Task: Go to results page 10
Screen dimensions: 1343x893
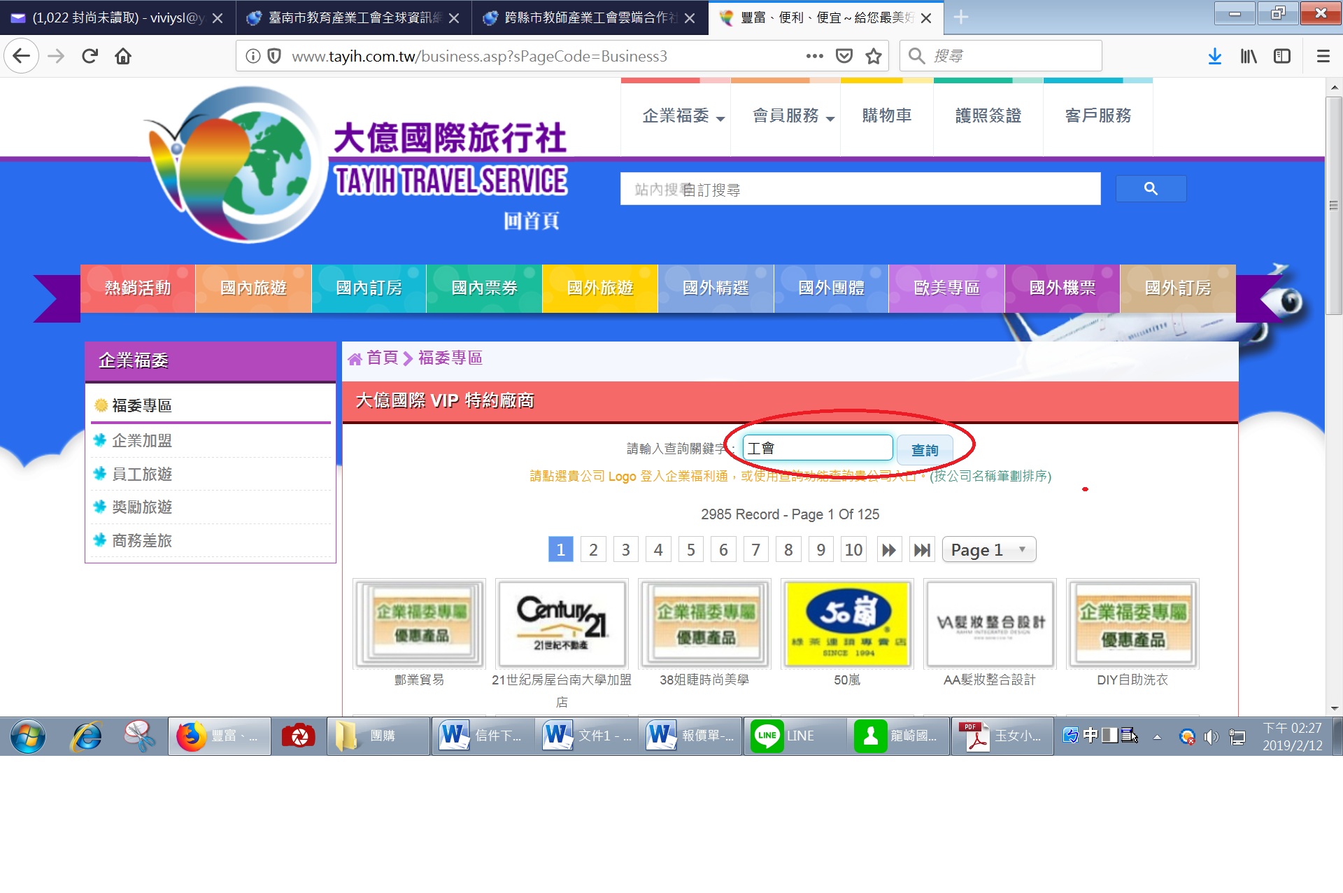Action: pos(853,550)
